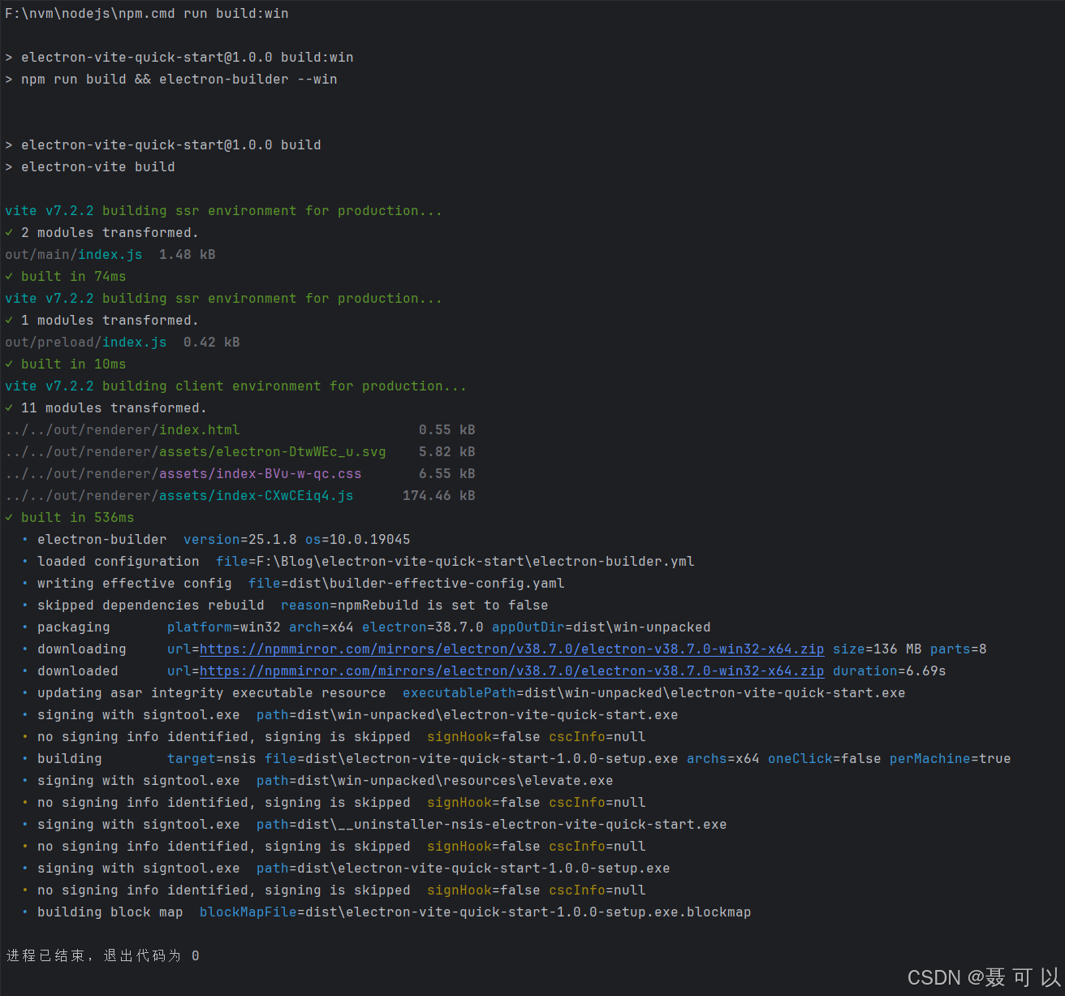Image resolution: width=1065 pixels, height=996 pixels.
Task: Open the downloaded electron zip URL link
Action: (x=511, y=671)
